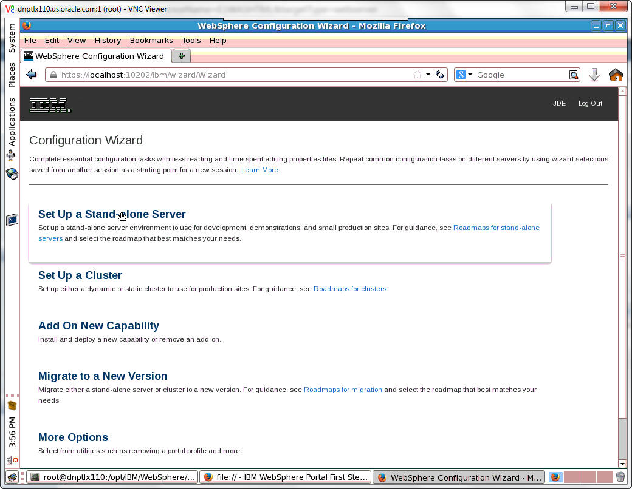Viewport: 632px width, 489px height.
Task: Open the Bookmarks menu
Action: (x=151, y=41)
